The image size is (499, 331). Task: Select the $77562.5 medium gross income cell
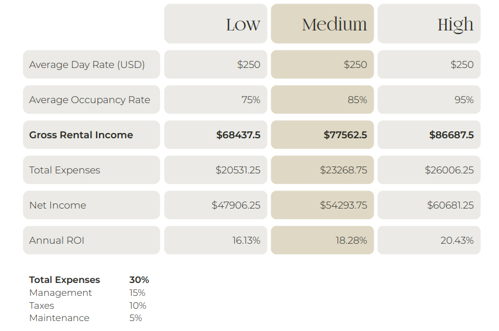pyautogui.click(x=322, y=135)
